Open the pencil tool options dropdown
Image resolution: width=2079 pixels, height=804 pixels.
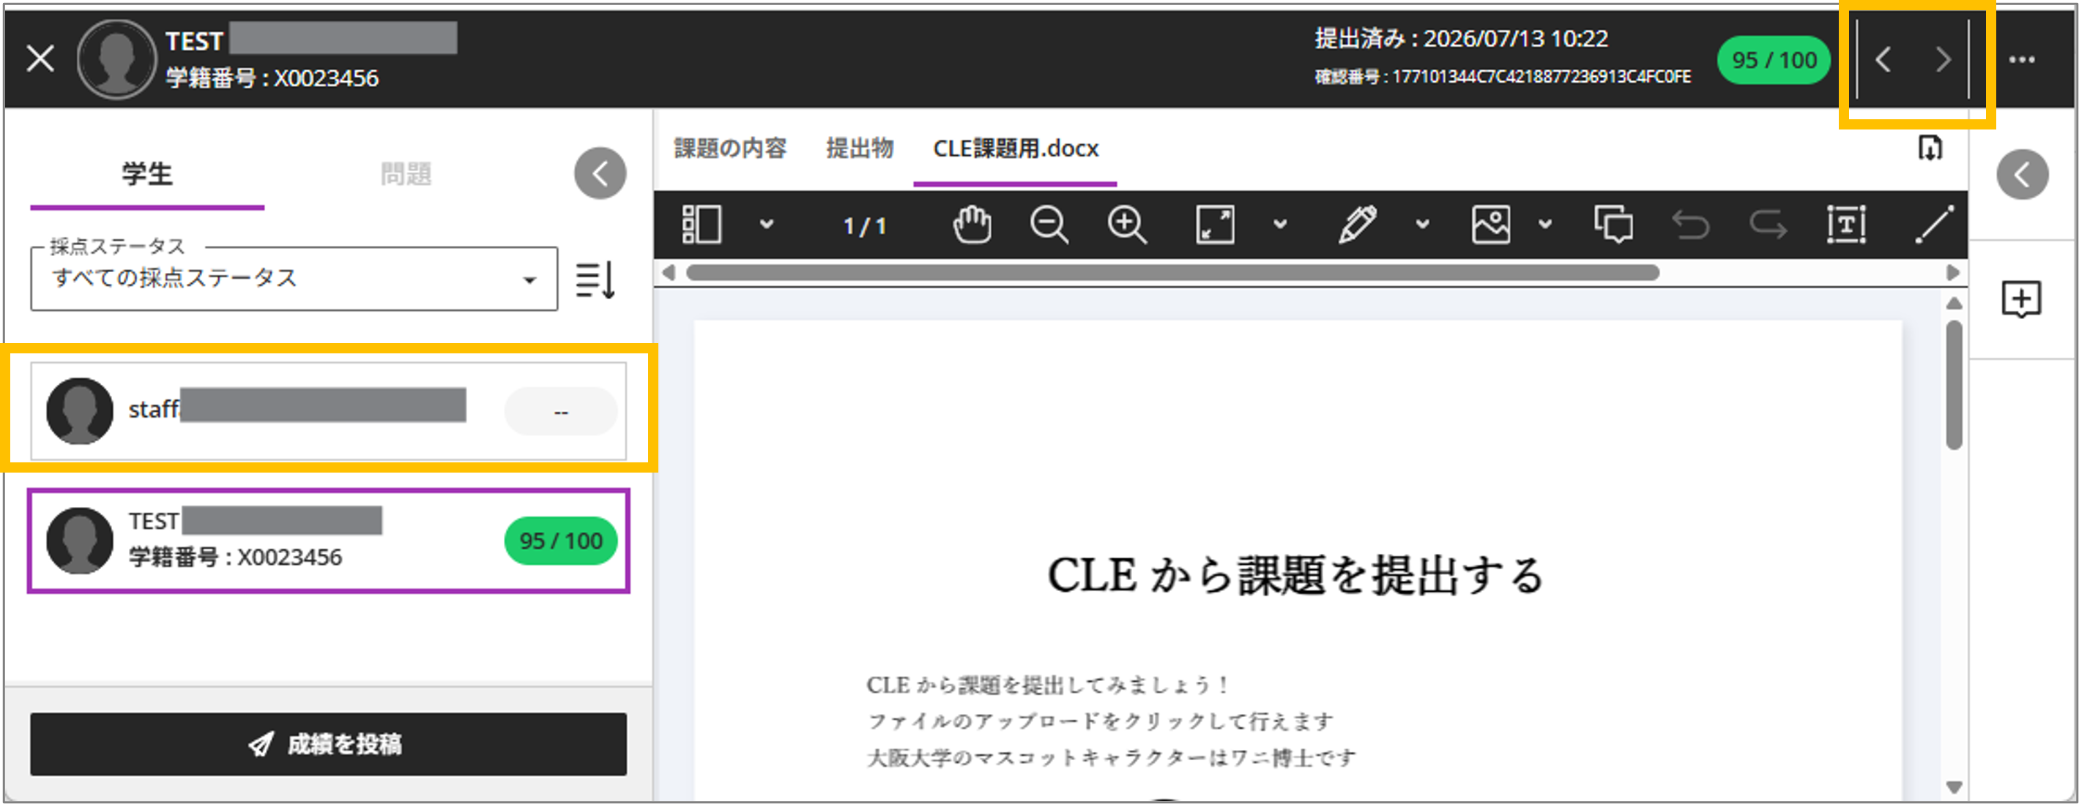tap(1422, 224)
